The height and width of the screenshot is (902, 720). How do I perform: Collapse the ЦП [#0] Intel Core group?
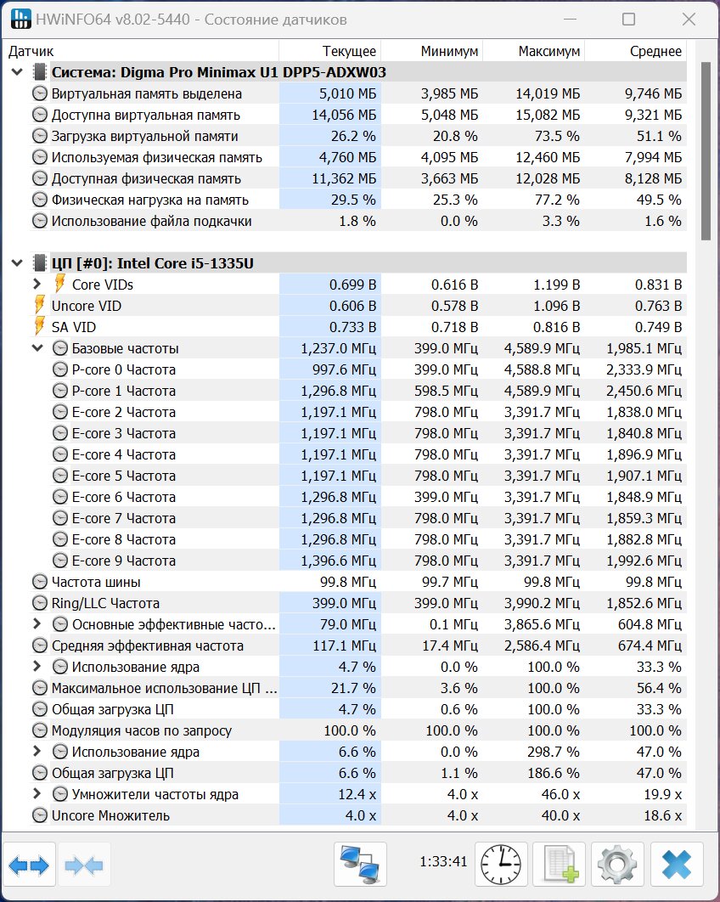pyautogui.click(x=17, y=263)
